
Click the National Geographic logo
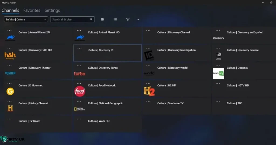80,109
